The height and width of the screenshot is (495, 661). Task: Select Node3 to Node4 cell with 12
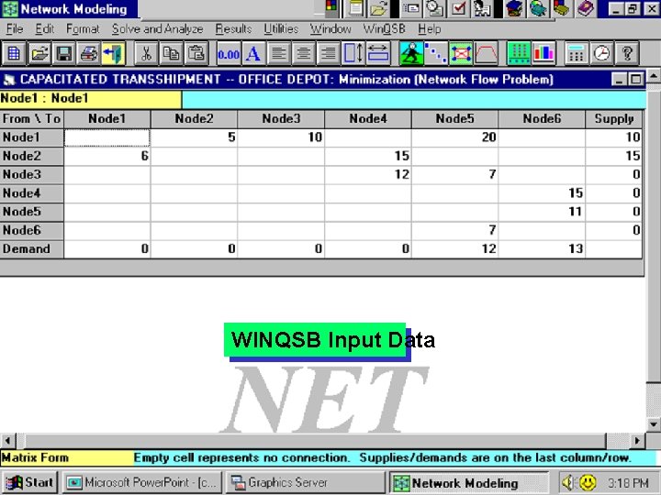367,175
